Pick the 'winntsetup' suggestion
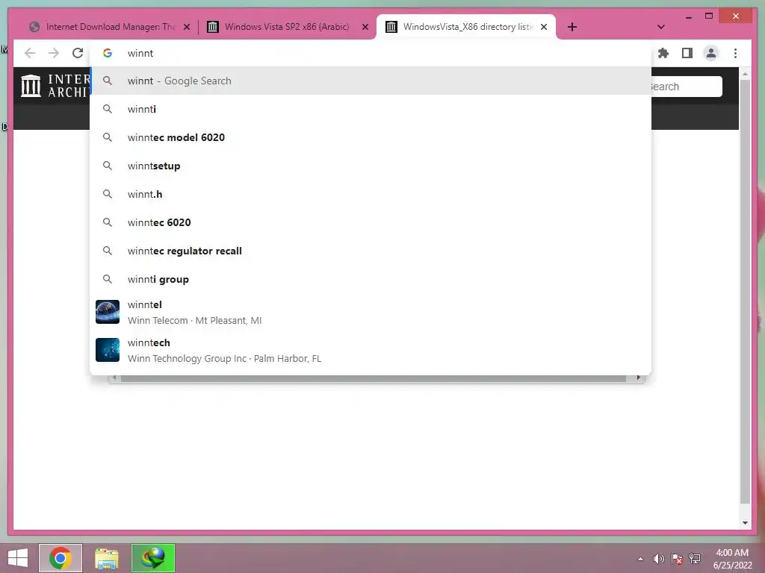The height and width of the screenshot is (573, 765). pos(371,166)
